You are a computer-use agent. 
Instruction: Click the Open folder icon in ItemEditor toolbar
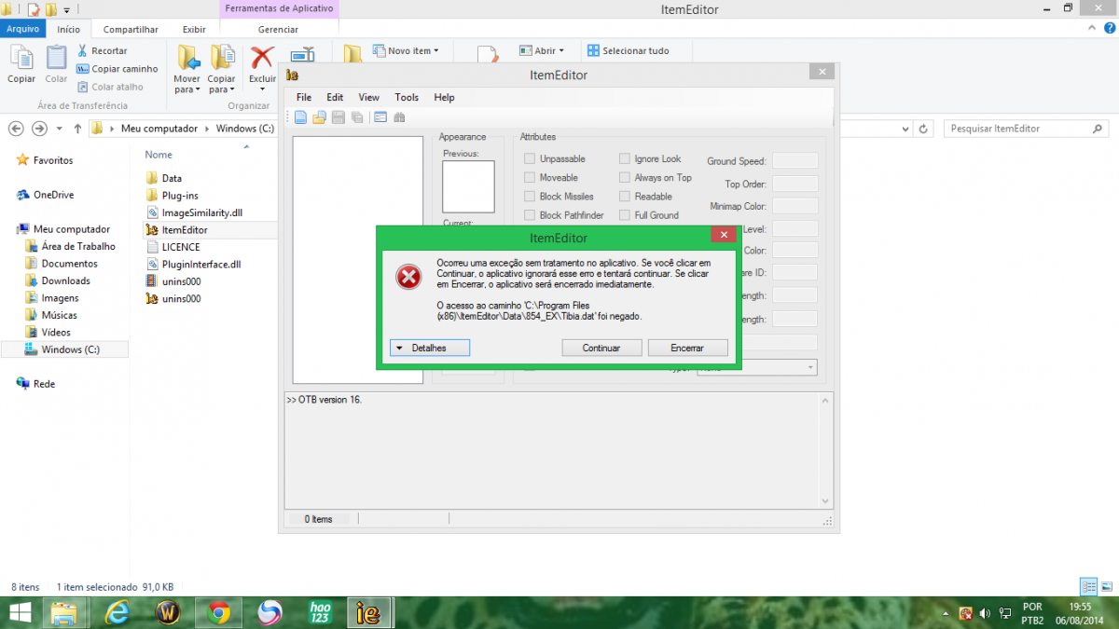pyautogui.click(x=319, y=117)
